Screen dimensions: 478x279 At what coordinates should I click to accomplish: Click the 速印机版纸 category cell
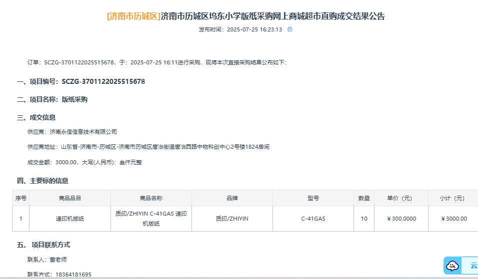pos(70,219)
